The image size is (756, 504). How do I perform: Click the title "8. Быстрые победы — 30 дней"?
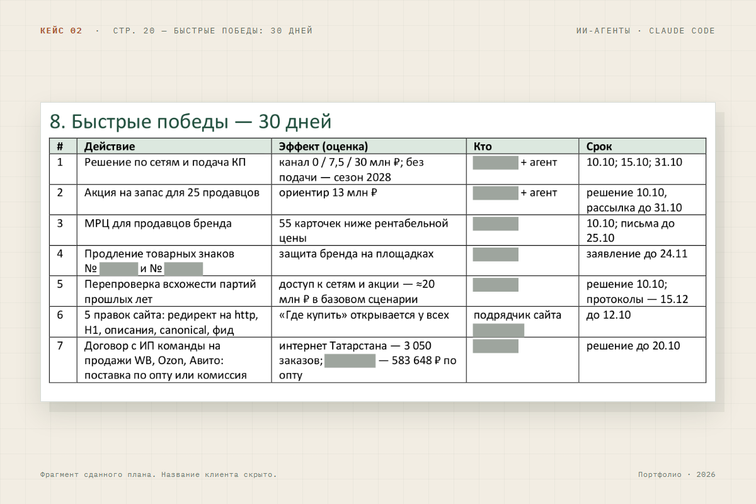pyautogui.click(x=190, y=121)
